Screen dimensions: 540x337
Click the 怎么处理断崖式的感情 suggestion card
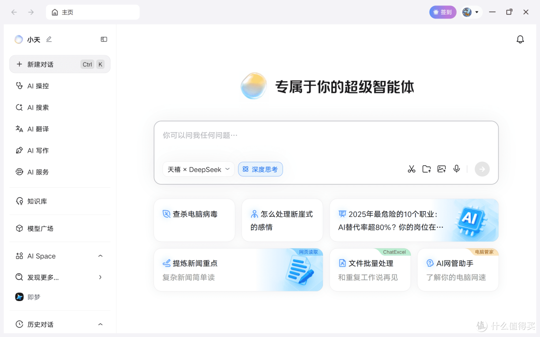pos(282,220)
